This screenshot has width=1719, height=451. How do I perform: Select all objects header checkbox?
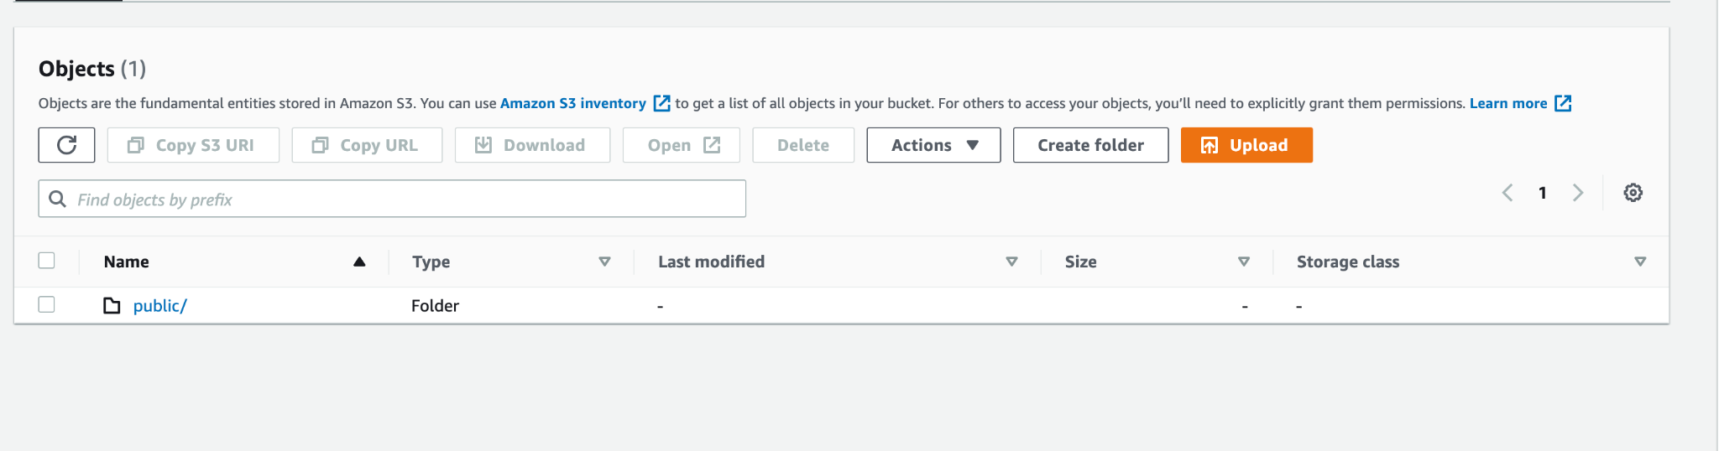[x=47, y=261]
